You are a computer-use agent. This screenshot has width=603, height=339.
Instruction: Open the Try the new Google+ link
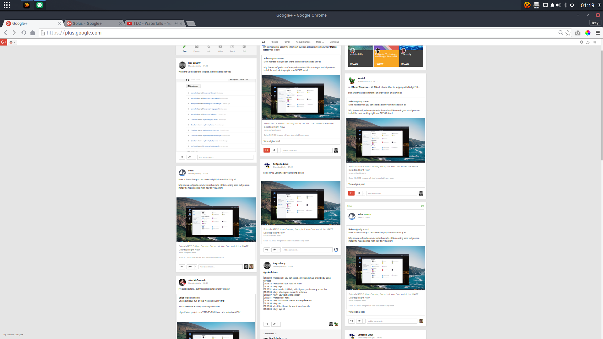pos(13,335)
